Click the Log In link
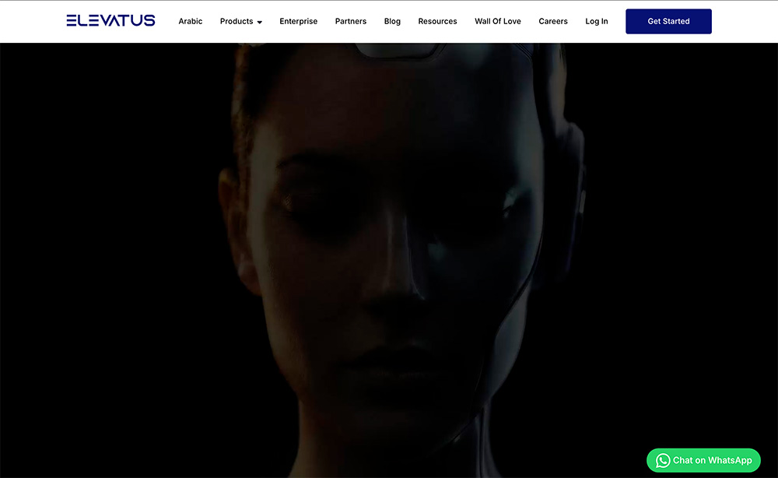 [597, 21]
